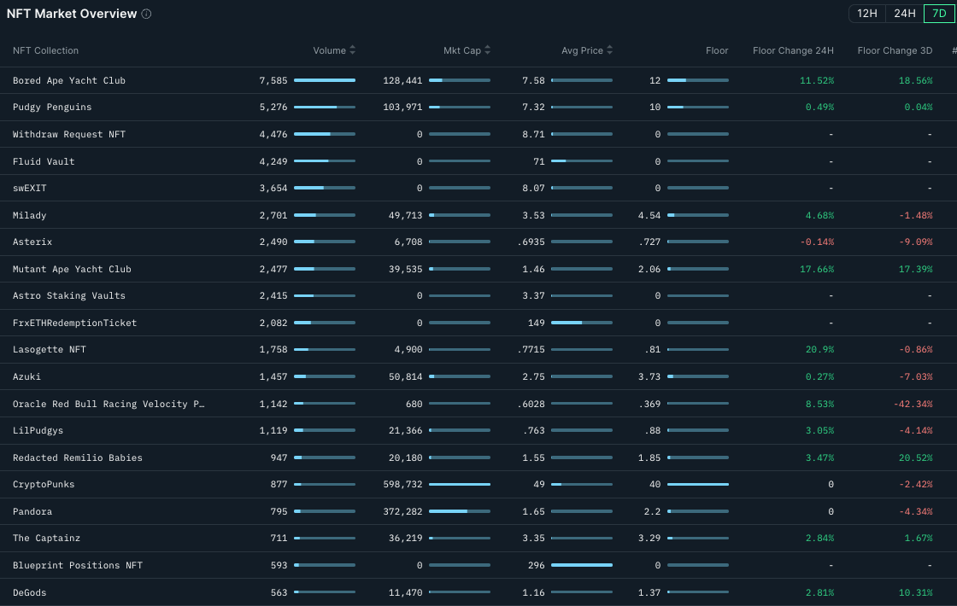The image size is (957, 606).
Task: Click the NFT Market Overview title
Action: 72,14
